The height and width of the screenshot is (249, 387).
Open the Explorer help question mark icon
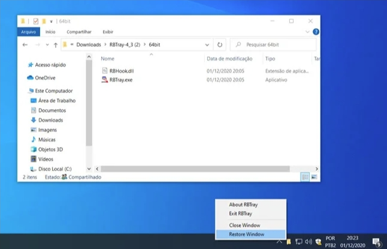pyautogui.click(x=316, y=32)
